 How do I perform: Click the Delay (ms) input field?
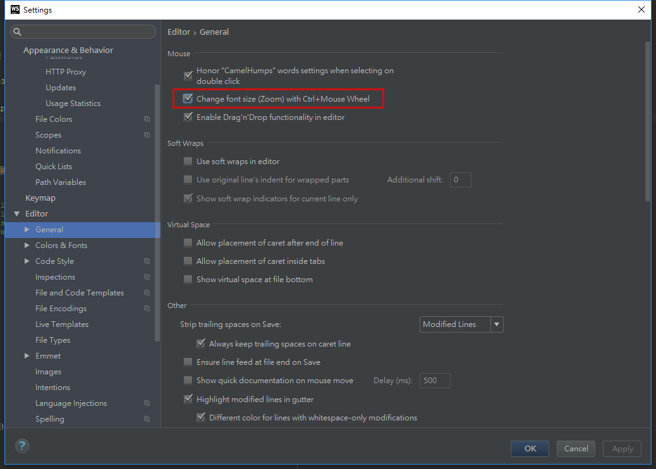(x=435, y=381)
